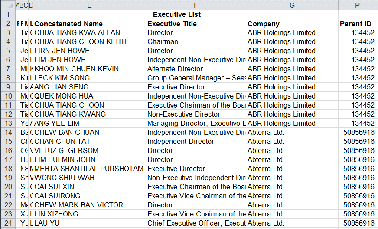Click Abterra Ltd. in row 24
The image size is (378, 229).
pyautogui.click(x=292, y=223)
